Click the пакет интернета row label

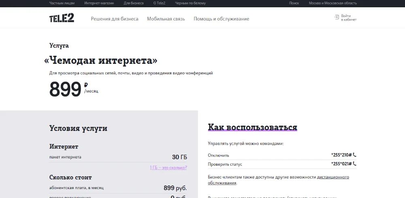[65, 157]
